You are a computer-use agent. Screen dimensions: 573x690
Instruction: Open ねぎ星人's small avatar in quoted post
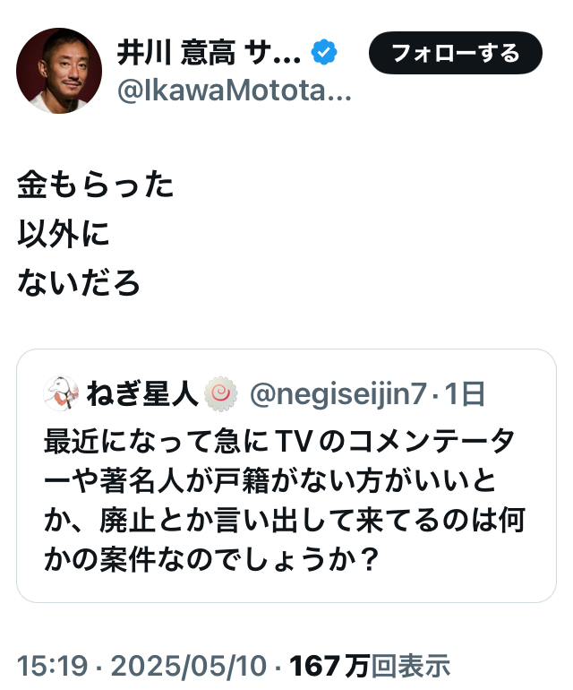[61, 393]
